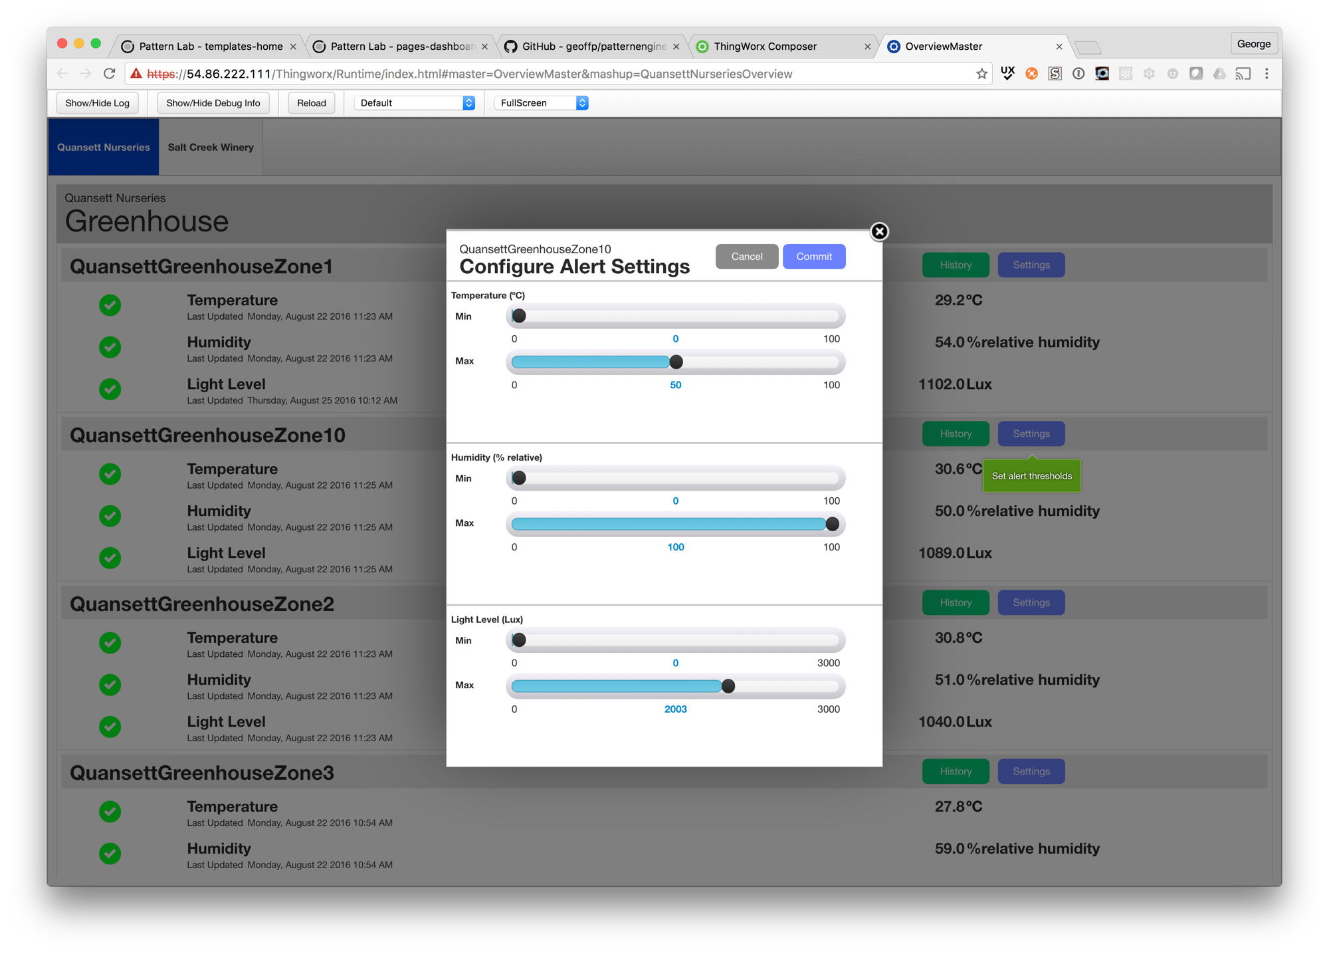
Task: Close the alert settings dialog with X
Action: 879,231
